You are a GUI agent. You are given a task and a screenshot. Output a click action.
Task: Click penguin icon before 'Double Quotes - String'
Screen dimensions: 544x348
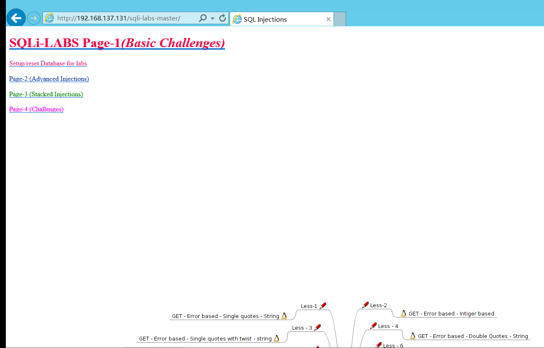coord(413,336)
